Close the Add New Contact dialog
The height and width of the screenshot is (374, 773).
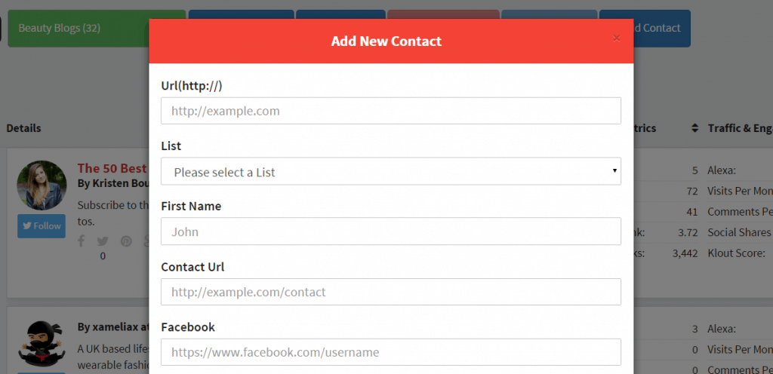[x=616, y=38]
